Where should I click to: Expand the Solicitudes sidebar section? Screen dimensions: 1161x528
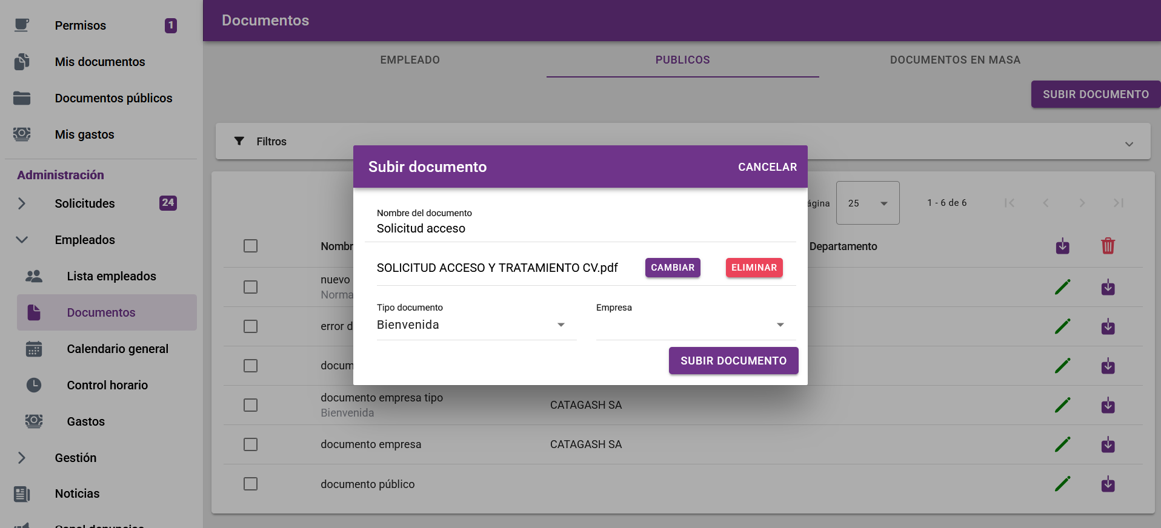[x=22, y=203]
